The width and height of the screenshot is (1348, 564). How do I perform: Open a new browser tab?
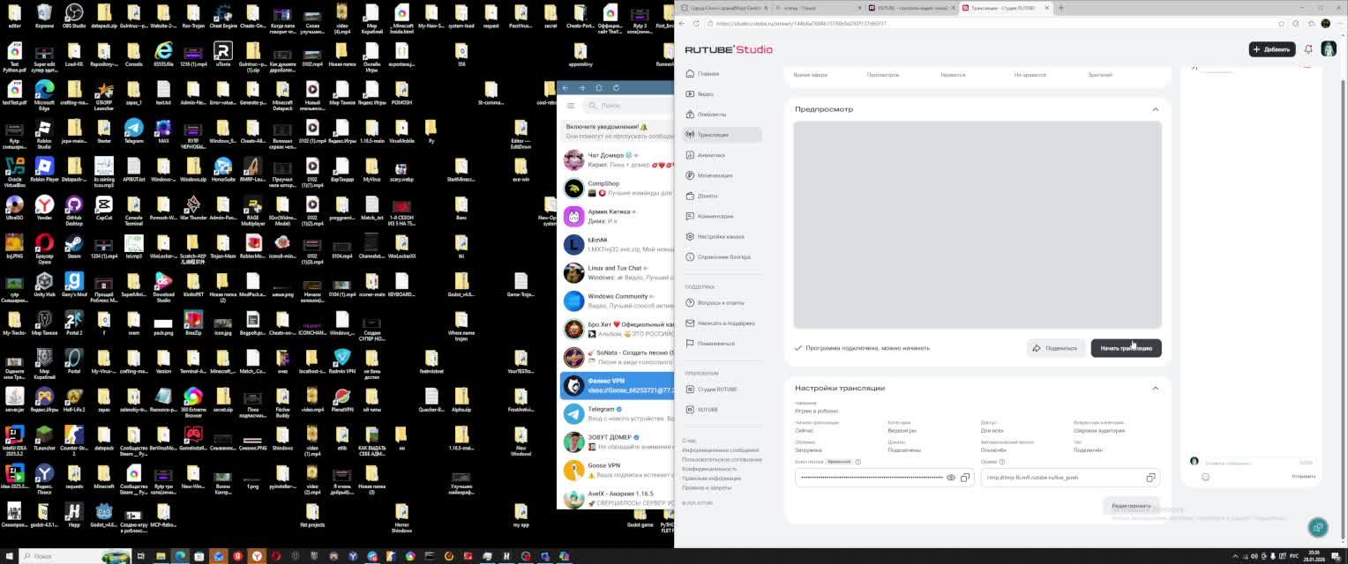(x=1061, y=8)
